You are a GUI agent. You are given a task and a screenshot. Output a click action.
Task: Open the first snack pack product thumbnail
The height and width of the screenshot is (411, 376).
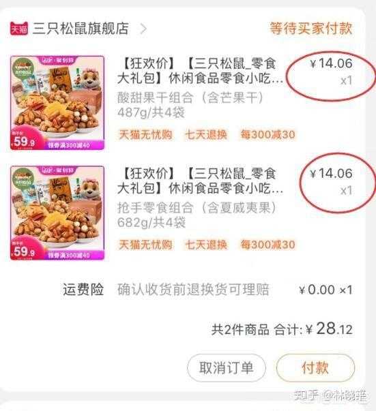pyautogui.click(x=57, y=103)
